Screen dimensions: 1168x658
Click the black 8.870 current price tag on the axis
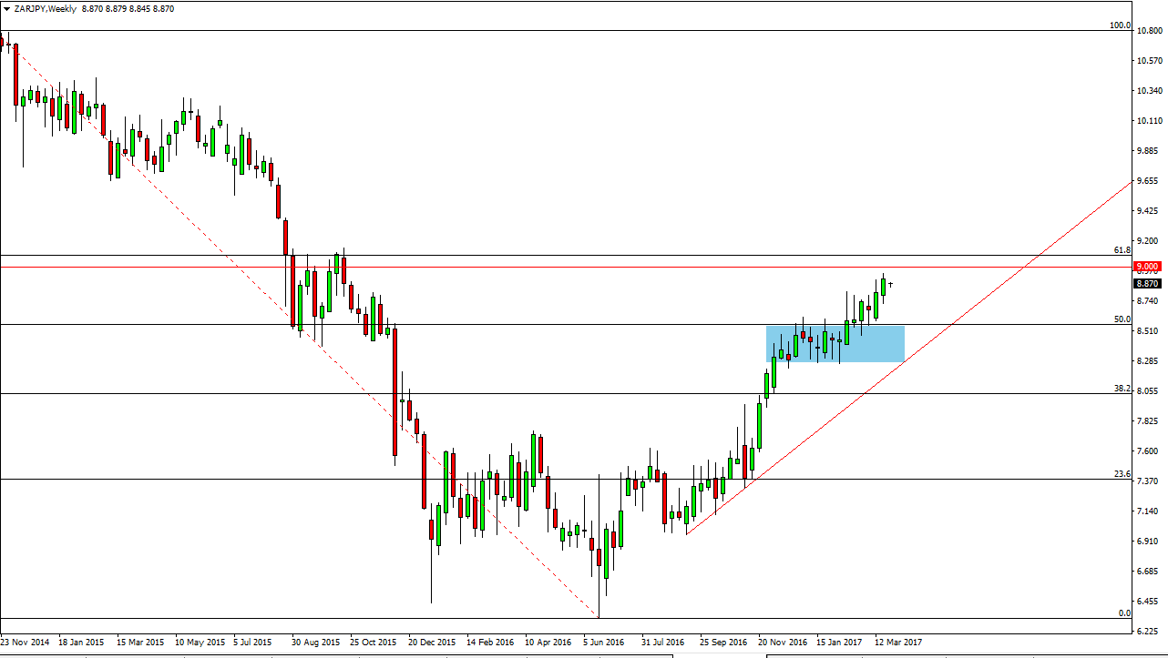tap(1146, 283)
